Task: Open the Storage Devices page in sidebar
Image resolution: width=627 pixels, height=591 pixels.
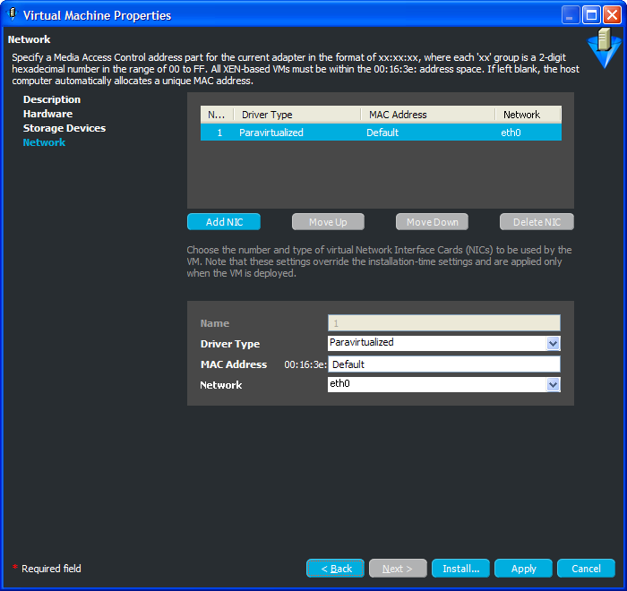Action: pos(64,128)
